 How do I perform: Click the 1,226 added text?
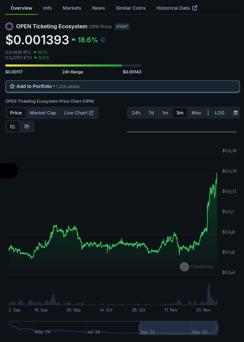coord(68,86)
